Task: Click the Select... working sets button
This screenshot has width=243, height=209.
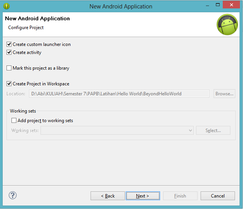Action: pos(213,131)
